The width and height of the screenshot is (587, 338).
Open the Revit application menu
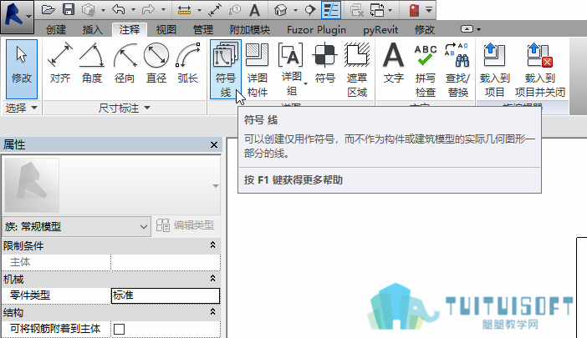(18, 16)
